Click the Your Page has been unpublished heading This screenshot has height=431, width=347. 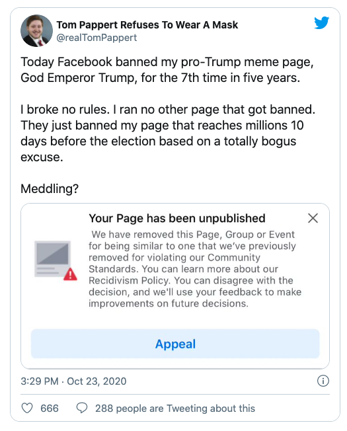point(177,218)
